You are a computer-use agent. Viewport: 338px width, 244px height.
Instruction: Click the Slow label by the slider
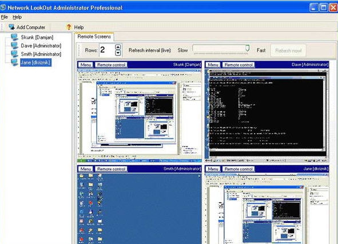[182, 50]
